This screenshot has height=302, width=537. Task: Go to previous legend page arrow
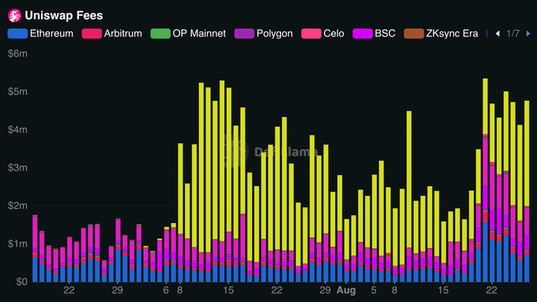[x=498, y=34]
